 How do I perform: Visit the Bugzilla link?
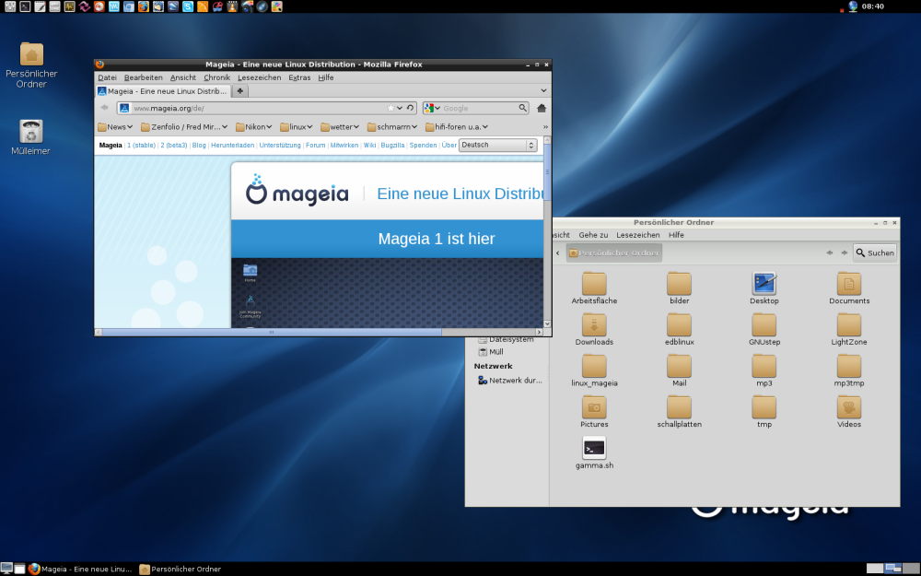click(392, 146)
